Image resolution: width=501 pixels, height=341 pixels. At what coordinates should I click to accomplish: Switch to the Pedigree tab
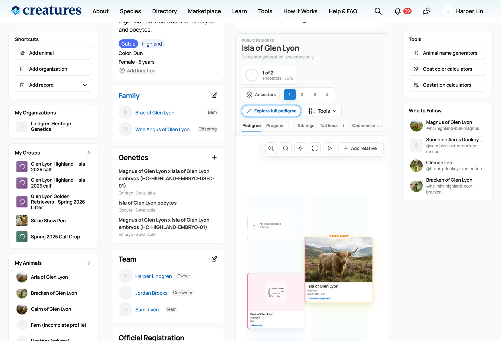click(x=252, y=126)
